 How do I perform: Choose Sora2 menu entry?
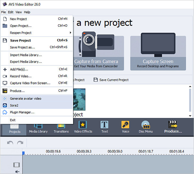click(37, 105)
